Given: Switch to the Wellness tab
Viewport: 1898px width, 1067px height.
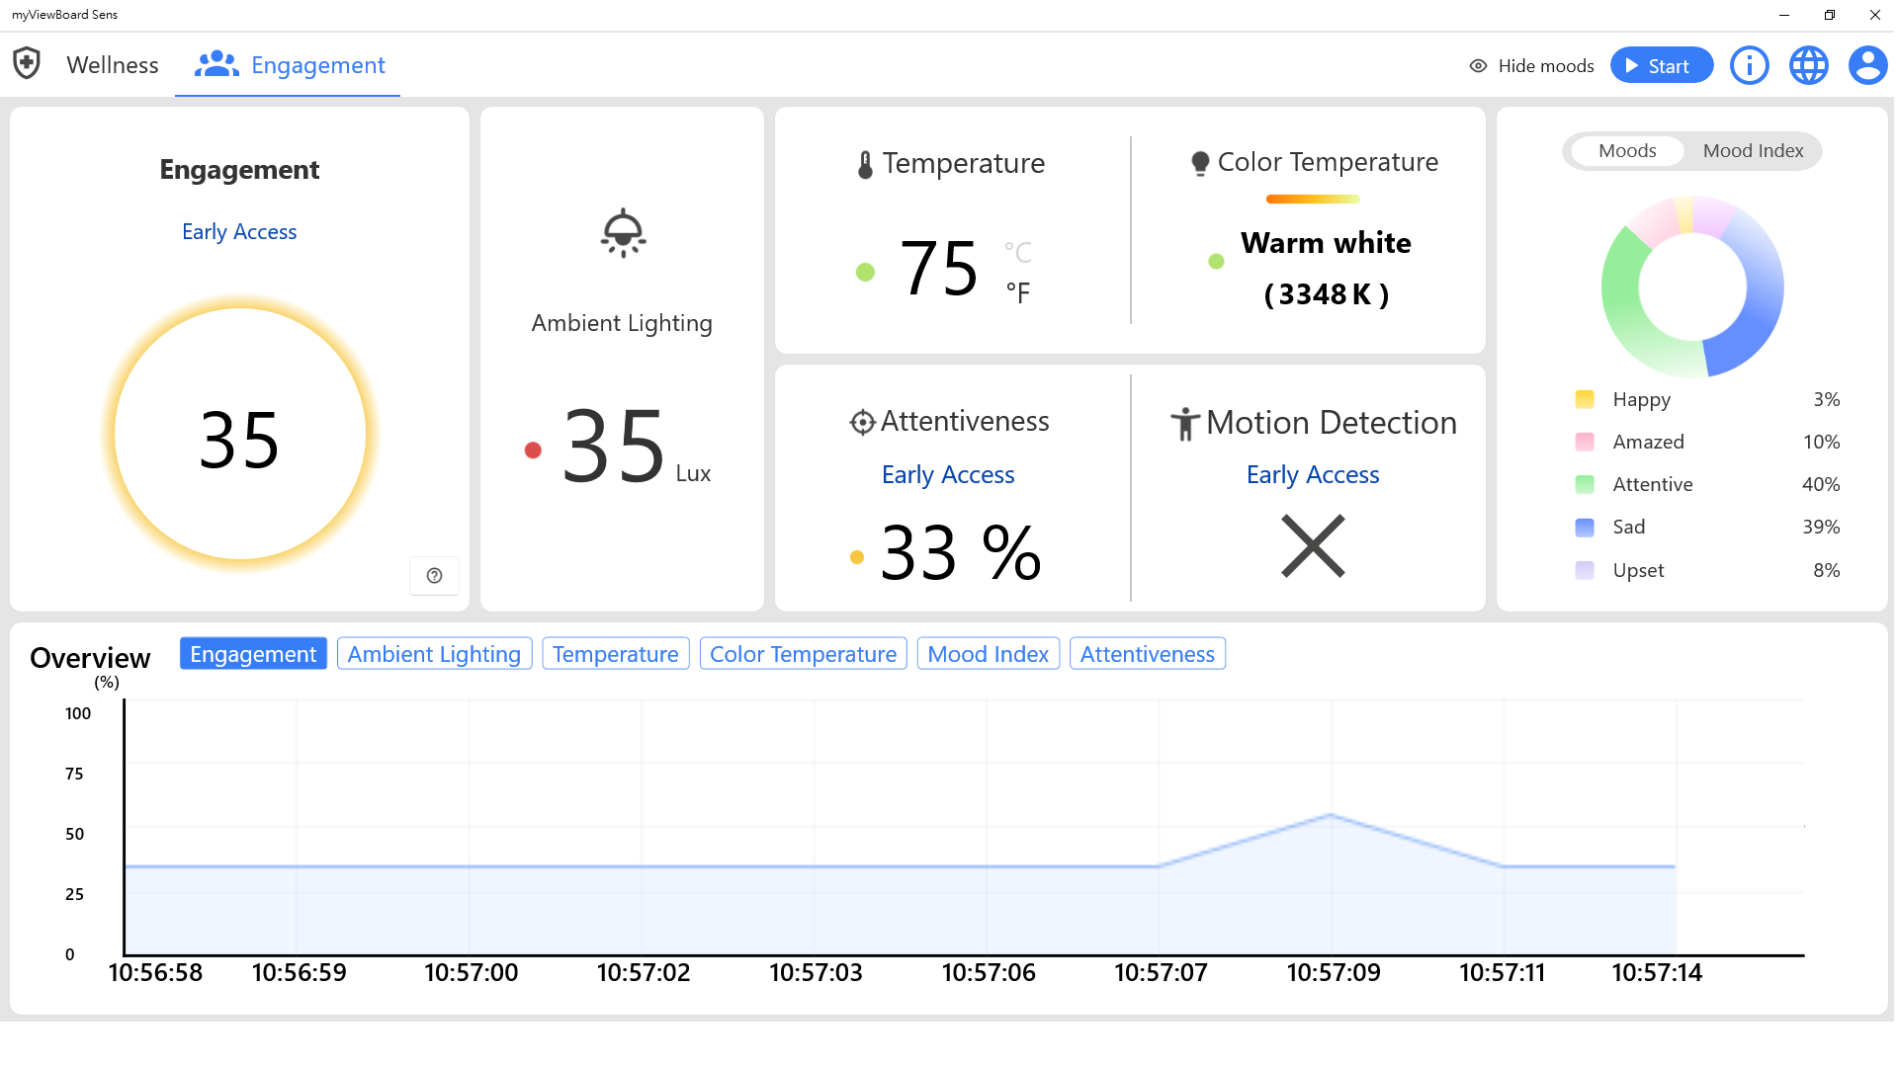Looking at the screenshot, I should pos(112,65).
